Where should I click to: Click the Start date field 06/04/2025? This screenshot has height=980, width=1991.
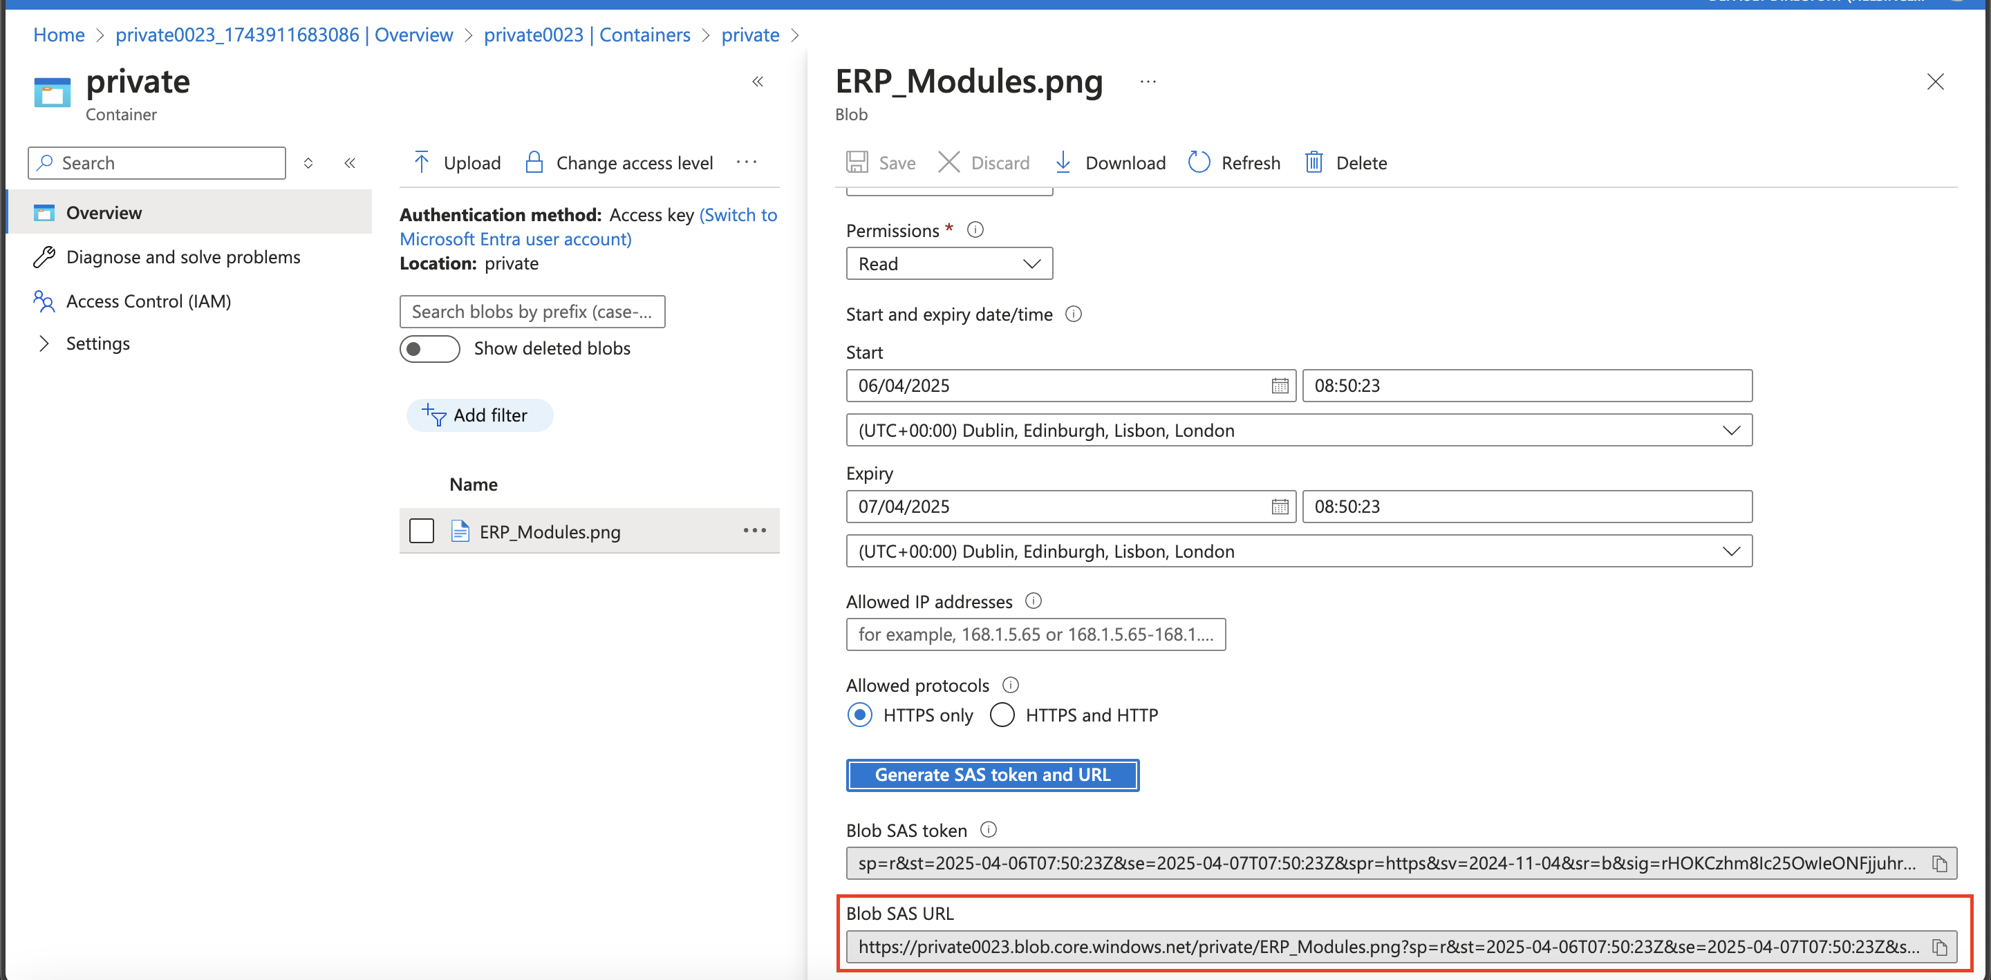1070,386
